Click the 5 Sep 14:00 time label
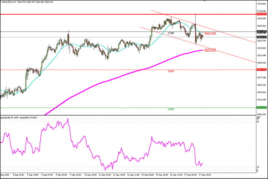This screenshot has height=179, width=268. click(33, 175)
